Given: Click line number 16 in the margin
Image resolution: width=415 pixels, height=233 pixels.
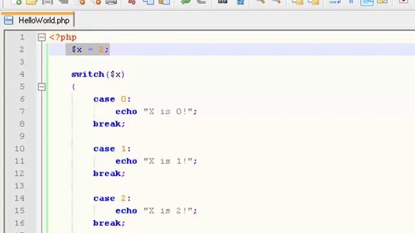Looking at the screenshot, I should click(19, 223).
